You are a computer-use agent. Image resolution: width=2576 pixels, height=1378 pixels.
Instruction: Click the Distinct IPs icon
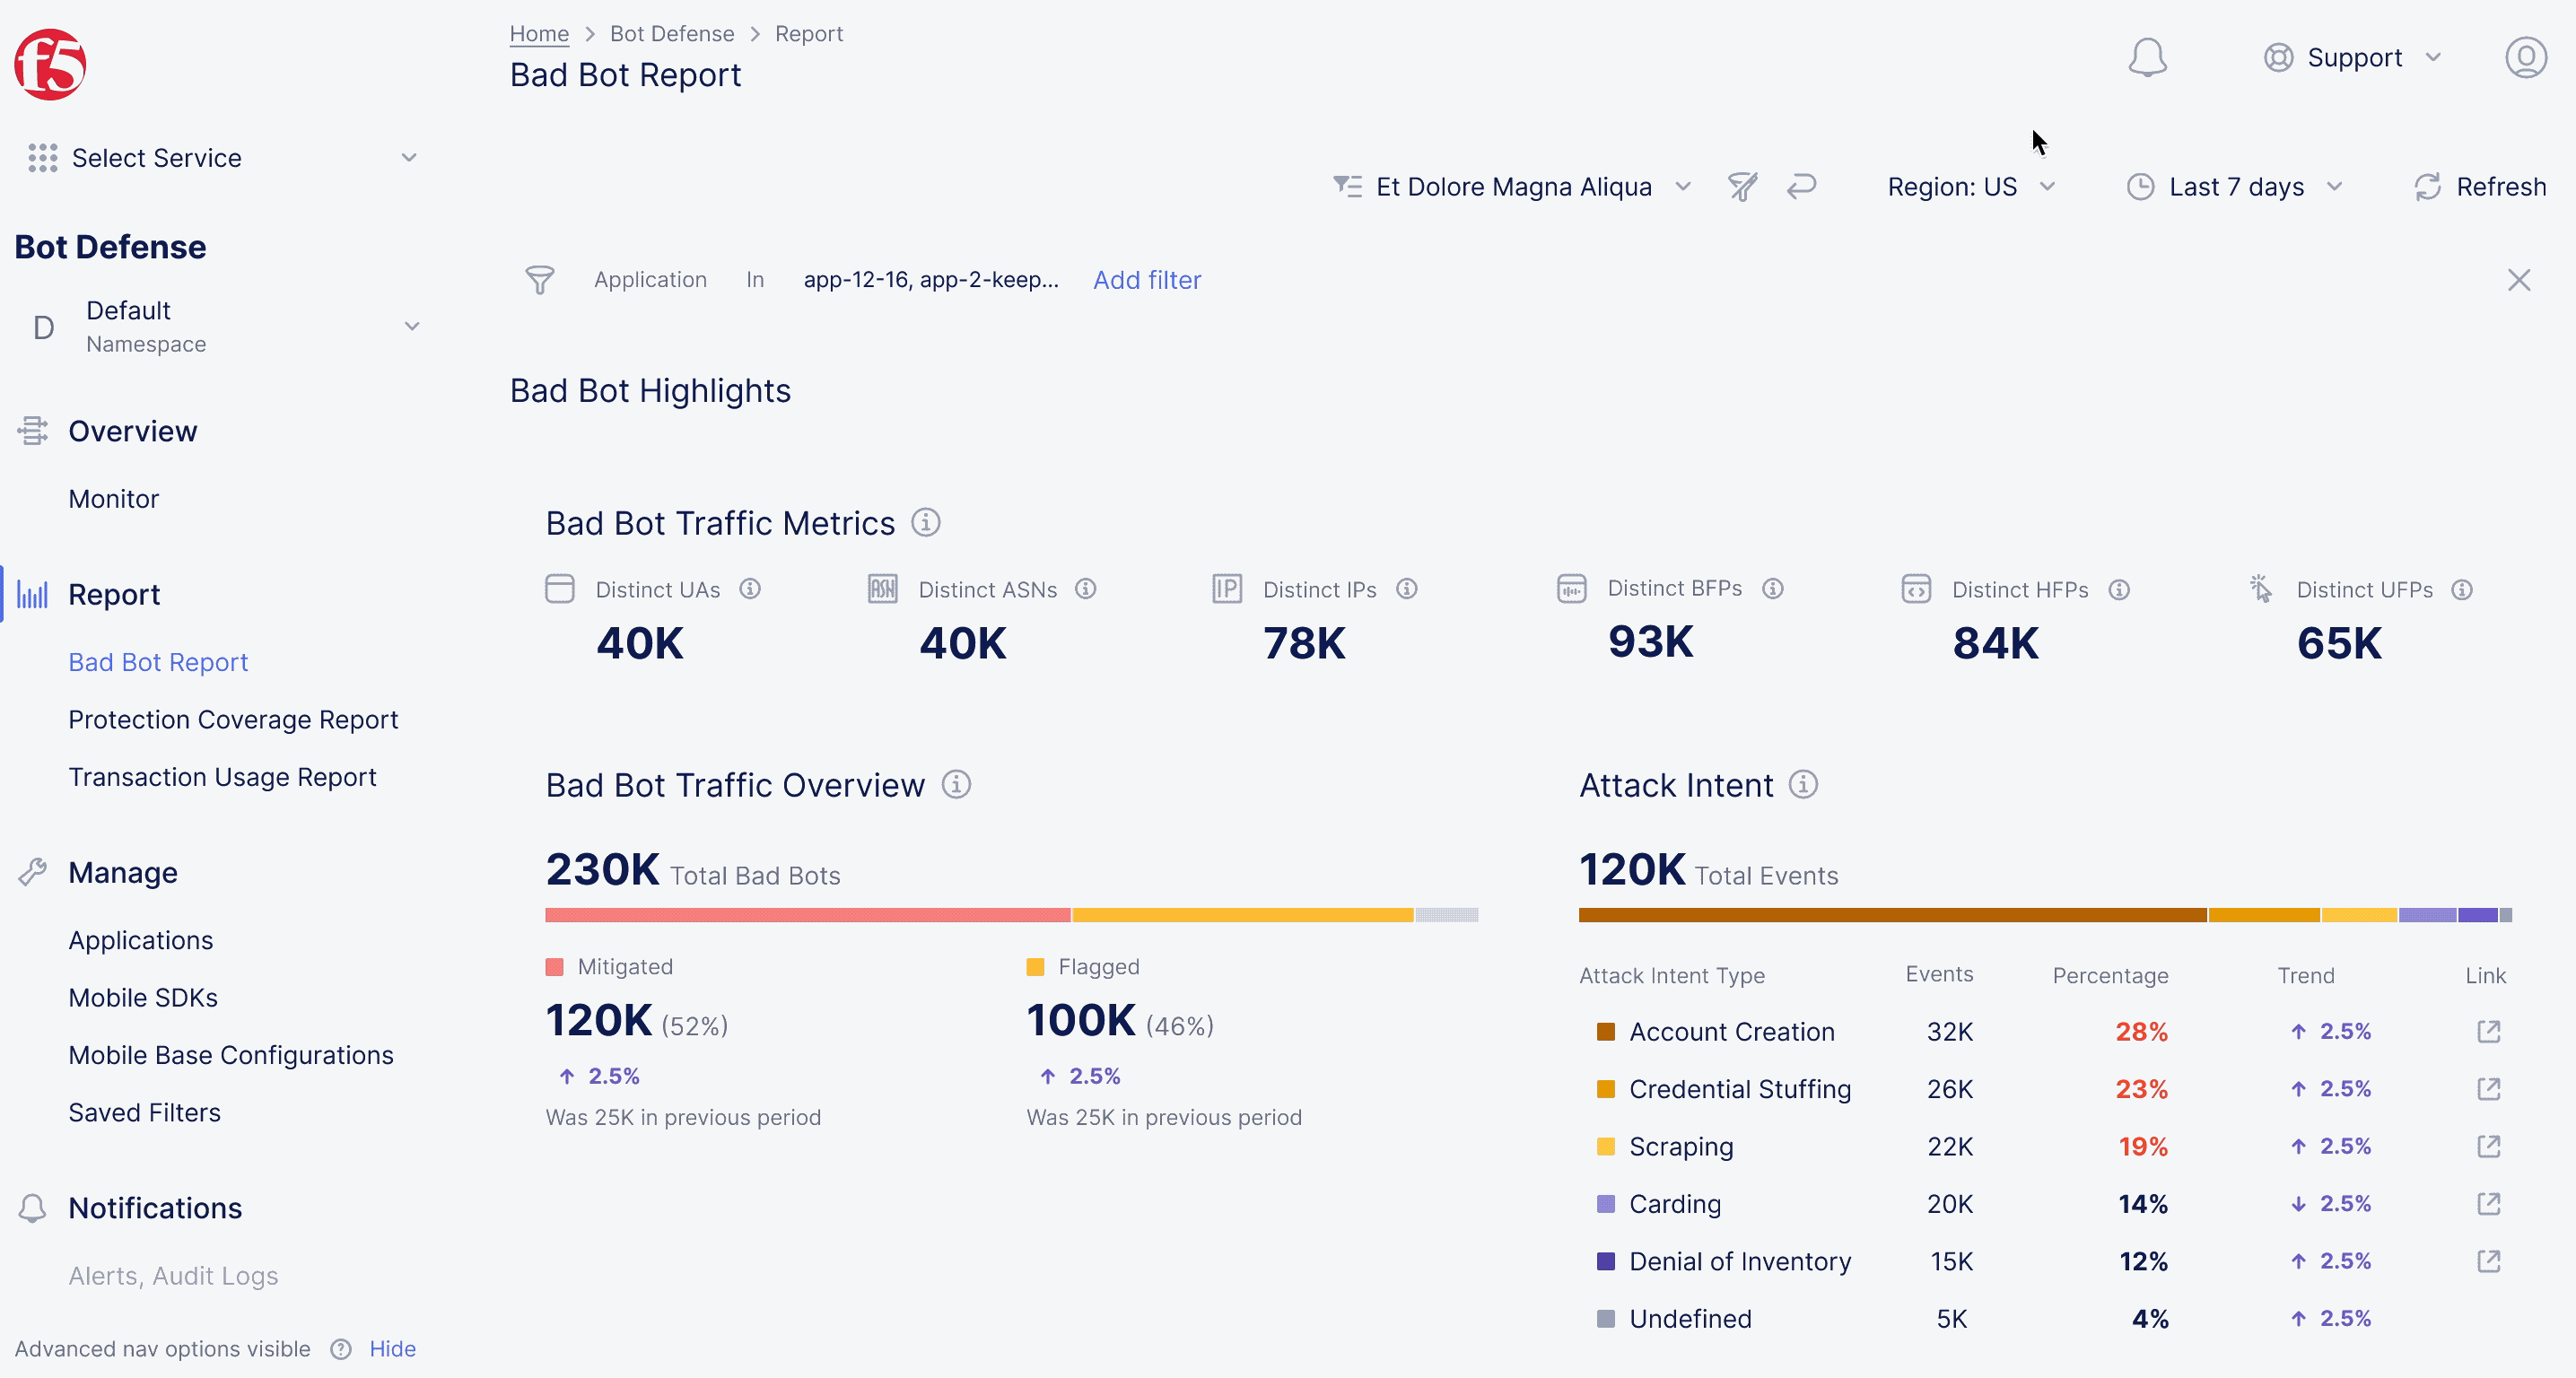coord(1227,589)
